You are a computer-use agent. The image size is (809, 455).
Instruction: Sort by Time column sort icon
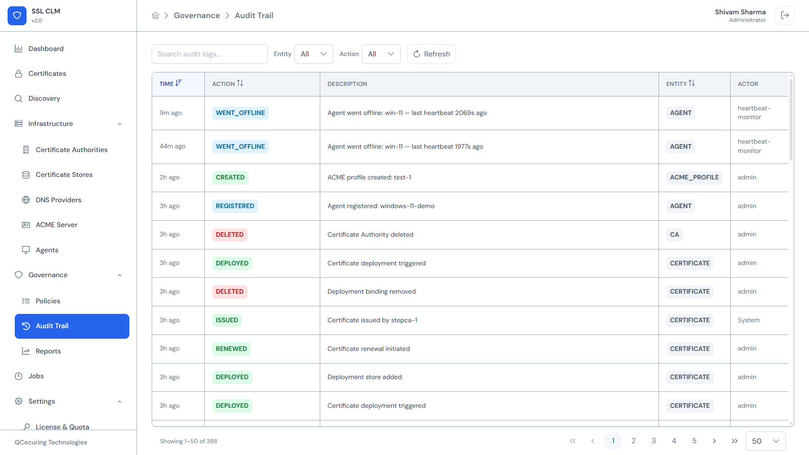179,83
